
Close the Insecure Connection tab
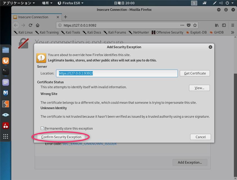(x=58, y=17)
